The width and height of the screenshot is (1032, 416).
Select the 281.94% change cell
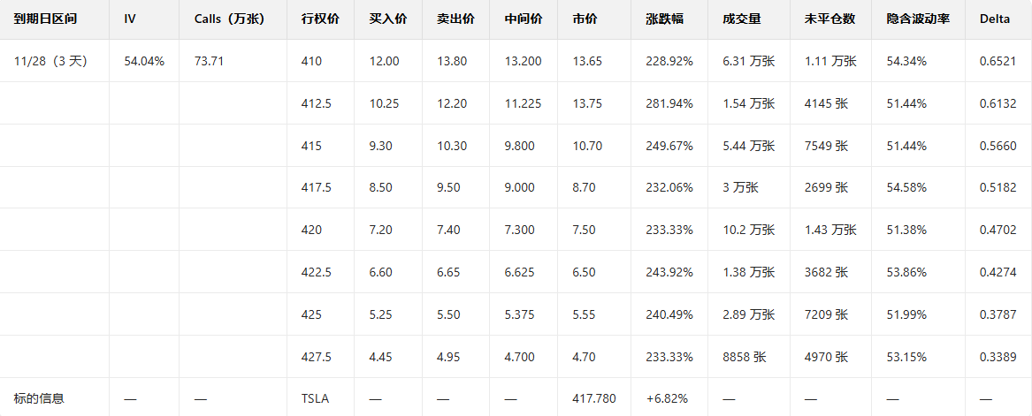pyautogui.click(x=669, y=103)
